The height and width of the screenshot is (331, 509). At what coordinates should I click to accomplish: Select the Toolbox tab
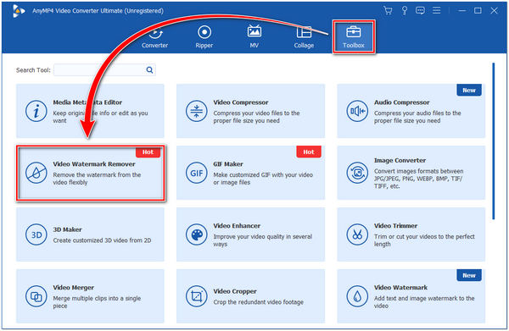[354, 37]
